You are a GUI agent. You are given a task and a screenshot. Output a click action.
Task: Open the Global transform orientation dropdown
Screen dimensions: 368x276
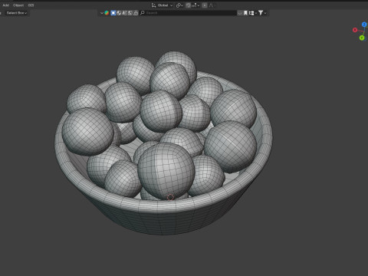pos(162,5)
